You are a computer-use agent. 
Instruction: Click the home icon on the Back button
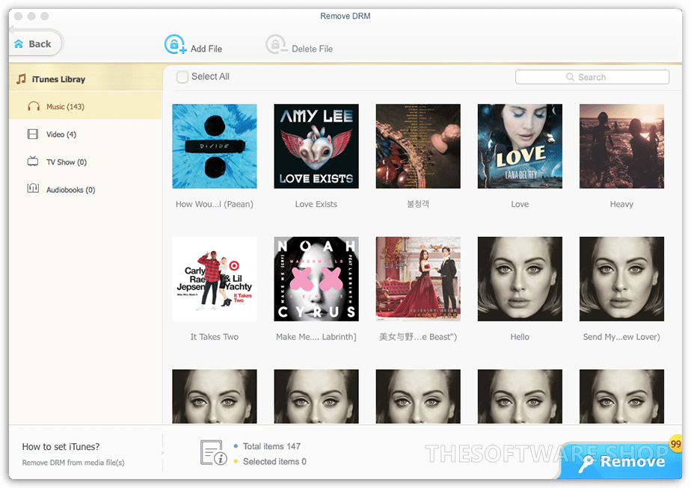(19, 44)
